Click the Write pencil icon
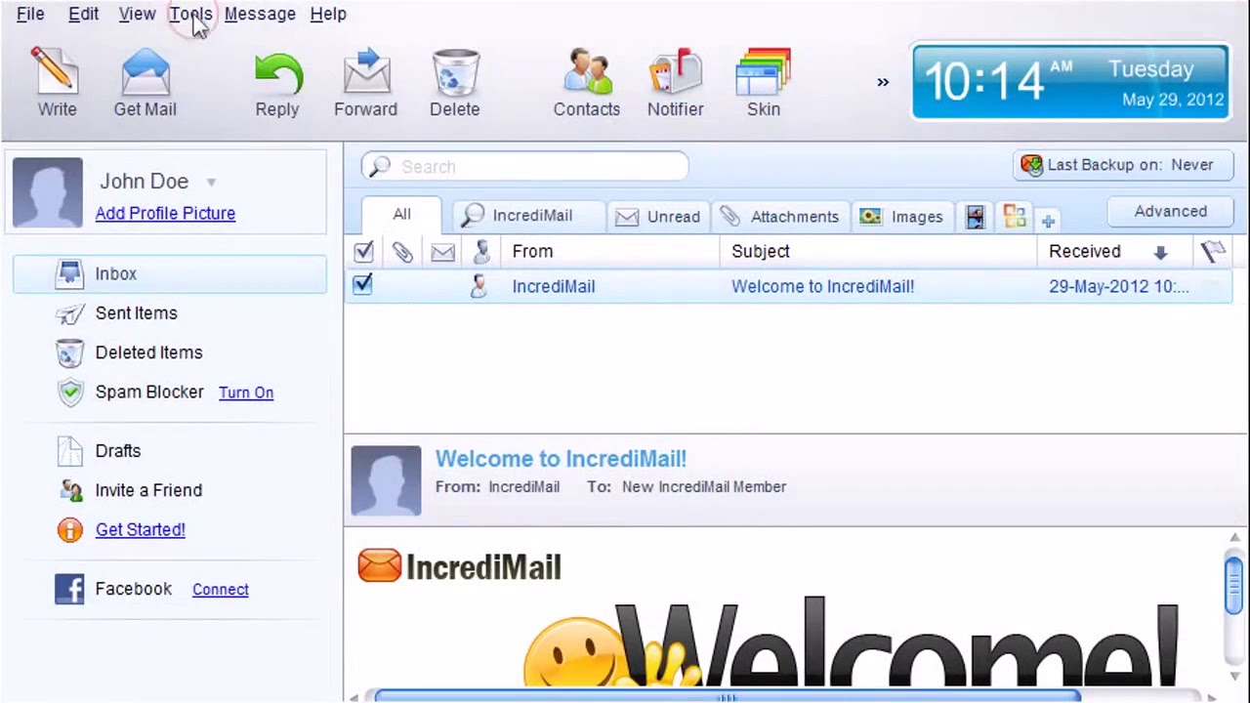This screenshot has width=1250, height=703. point(55,71)
